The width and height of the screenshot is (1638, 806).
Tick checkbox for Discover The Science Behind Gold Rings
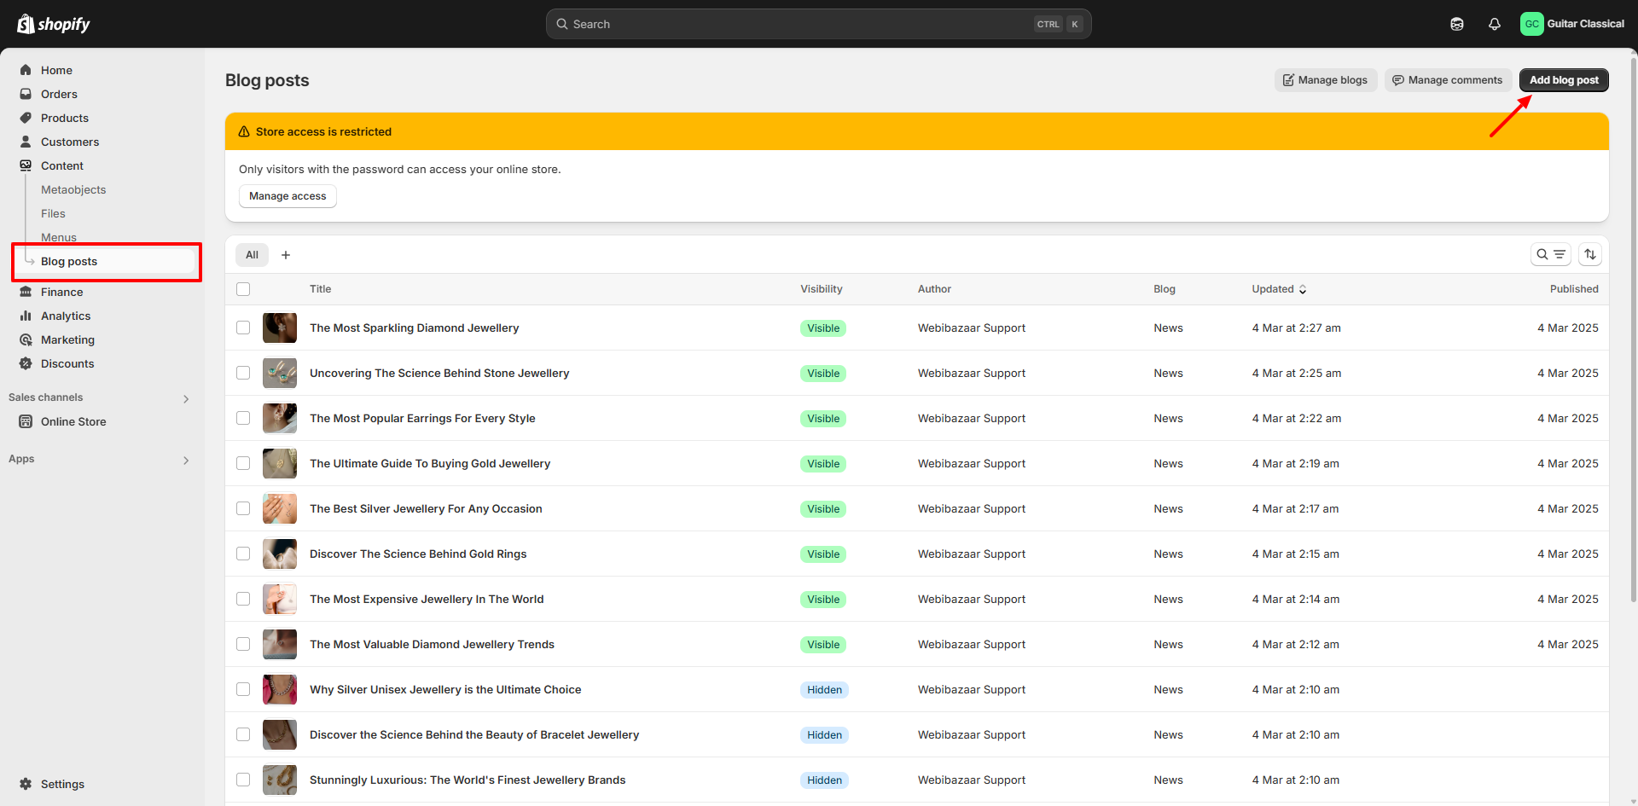click(x=243, y=554)
